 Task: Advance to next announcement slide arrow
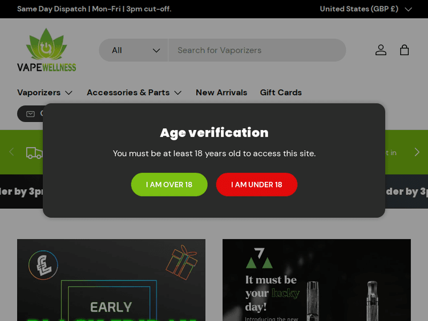pos(417,152)
